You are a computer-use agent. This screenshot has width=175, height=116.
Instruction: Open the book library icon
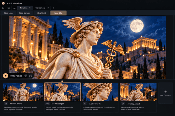point(9,8)
